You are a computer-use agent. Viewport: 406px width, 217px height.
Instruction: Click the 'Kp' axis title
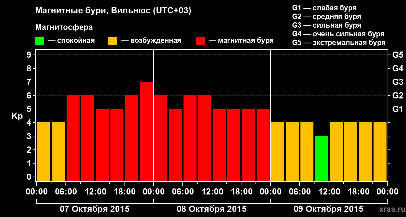click(17, 116)
